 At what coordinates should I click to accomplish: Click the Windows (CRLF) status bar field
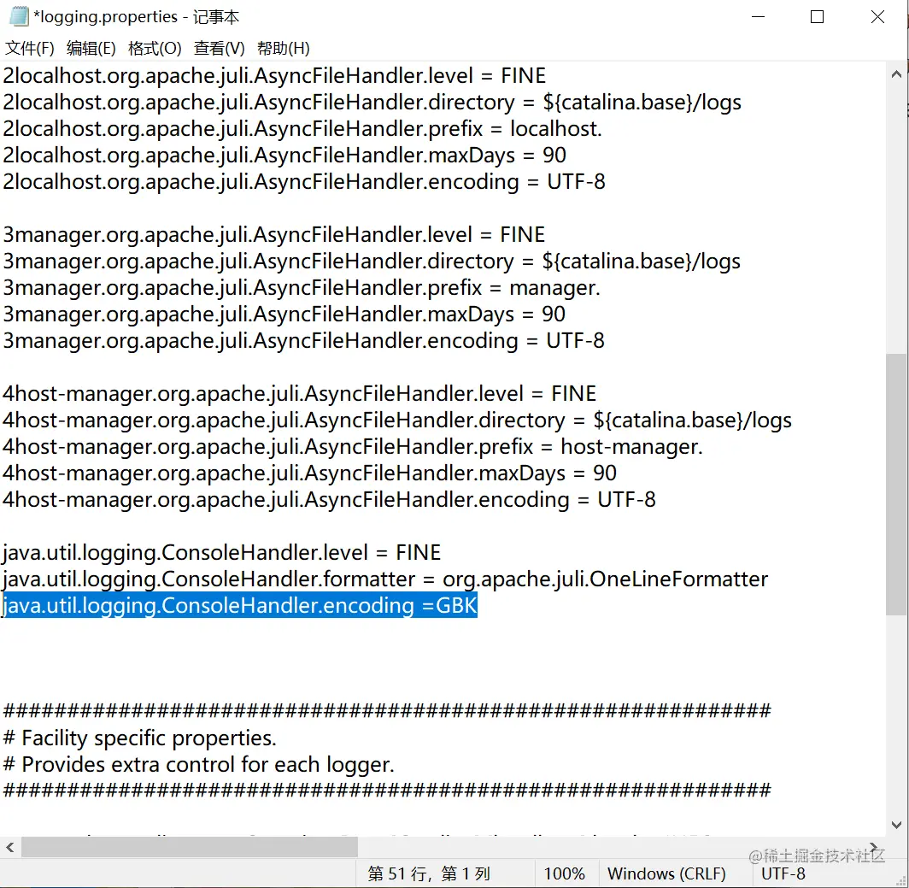pos(666,873)
